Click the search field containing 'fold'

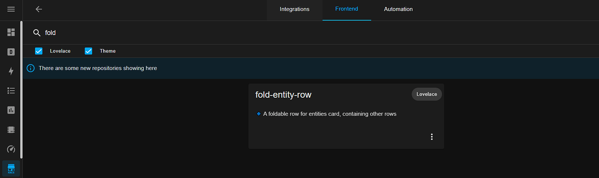pyautogui.click(x=311, y=33)
